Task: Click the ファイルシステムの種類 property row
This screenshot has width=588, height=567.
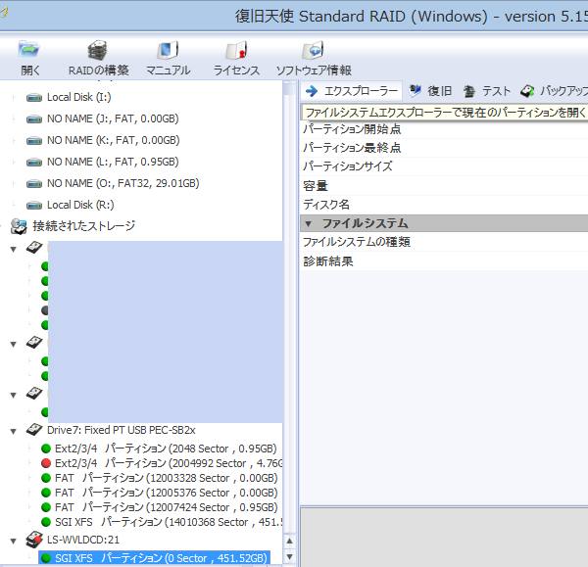Action: pyautogui.click(x=357, y=242)
